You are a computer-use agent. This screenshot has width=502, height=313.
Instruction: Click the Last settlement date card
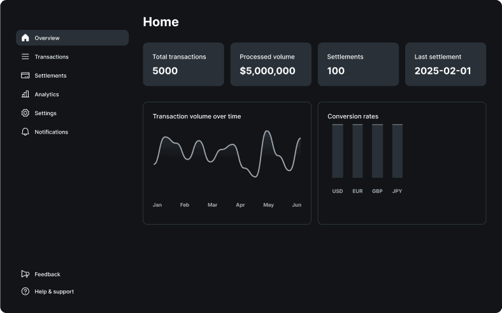coord(445,64)
